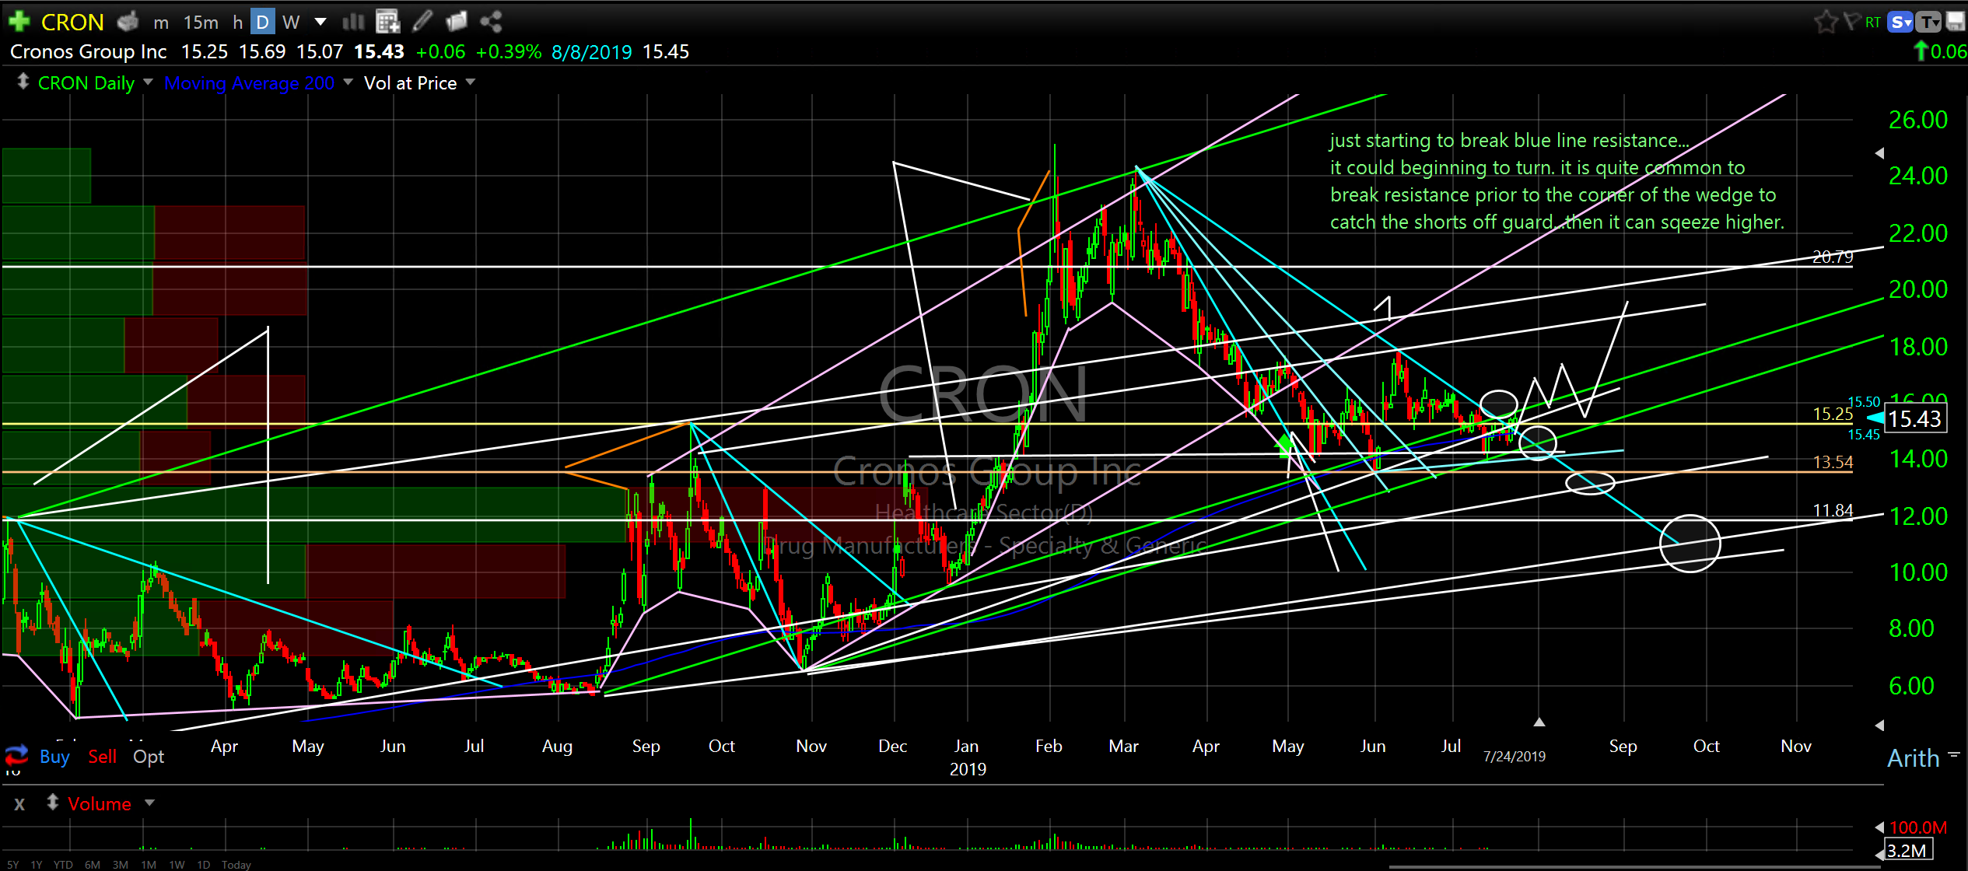Click the Arith scale toggle label
Screen dimensions: 1968x871
pos(1913,757)
